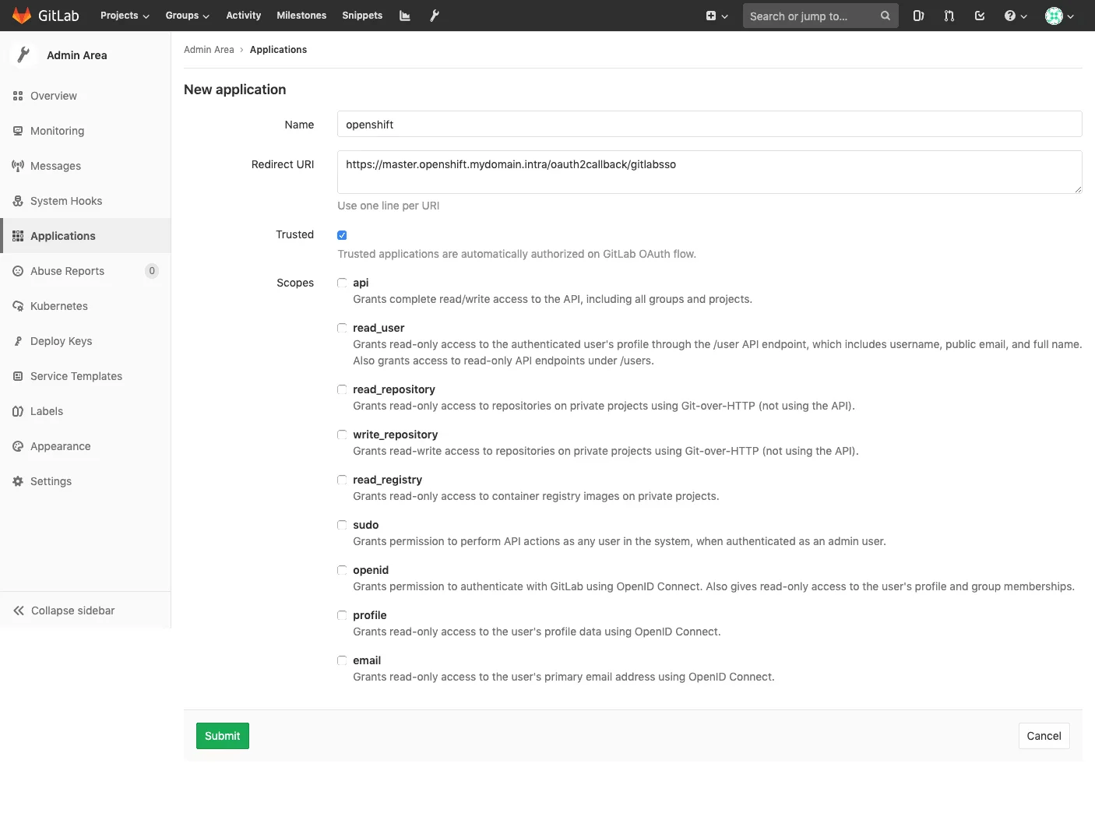Select Applications in the admin sidebar
1095x827 pixels.
[62, 235]
